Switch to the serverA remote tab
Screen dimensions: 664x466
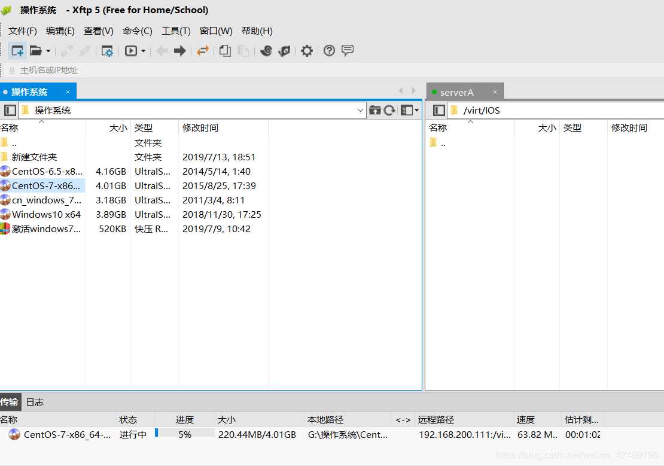click(x=457, y=92)
